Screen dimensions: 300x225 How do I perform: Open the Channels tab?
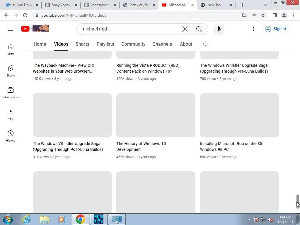pos(162,44)
